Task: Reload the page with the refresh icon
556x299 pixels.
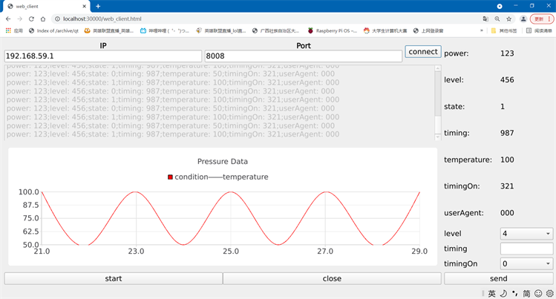Action: 31,19
